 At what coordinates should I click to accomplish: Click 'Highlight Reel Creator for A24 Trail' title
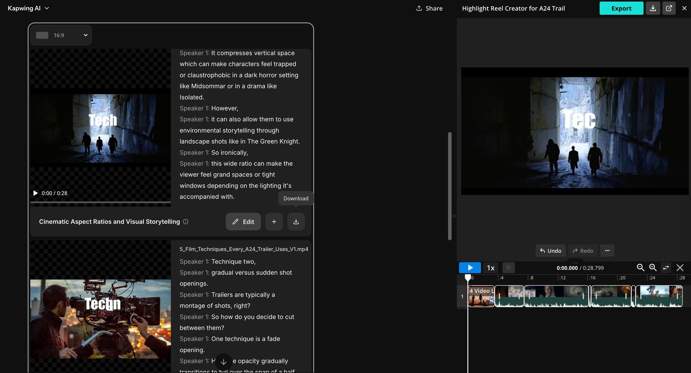pos(513,8)
